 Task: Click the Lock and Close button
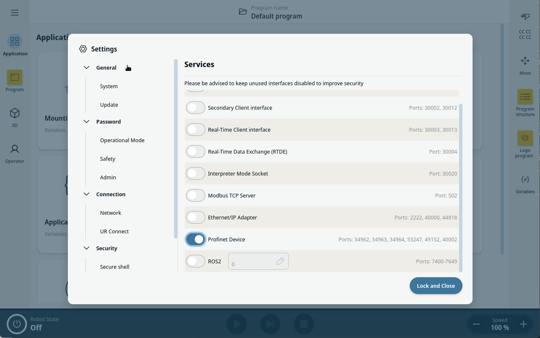[x=435, y=286]
